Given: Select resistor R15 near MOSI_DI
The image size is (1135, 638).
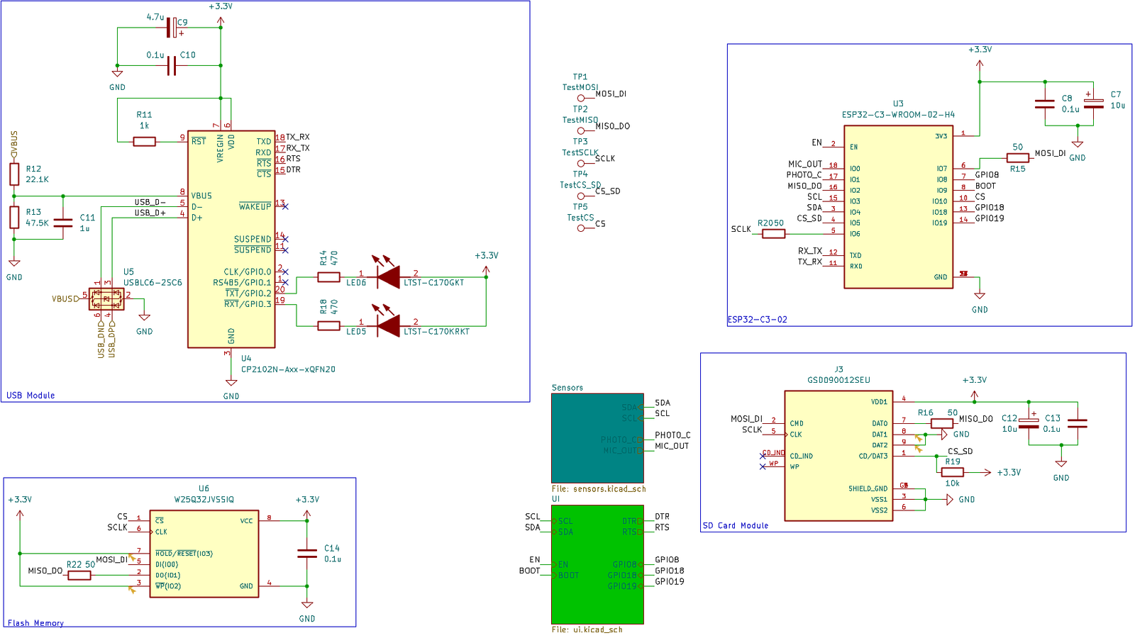Looking at the screenshot, I should tap(1018, 158).
